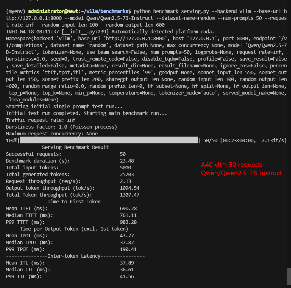291x288 pixels.
Task: Click the P99 TPOT value 190.41
Action: (128, 249)
